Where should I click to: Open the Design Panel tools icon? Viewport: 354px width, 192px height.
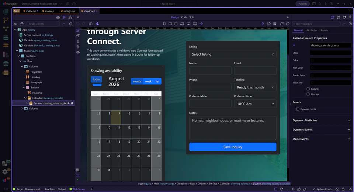(x=339, y=17)
